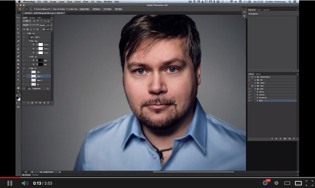Click the Print Size button
This screenshot has width=315, height=188.
(x=119, y=9)
